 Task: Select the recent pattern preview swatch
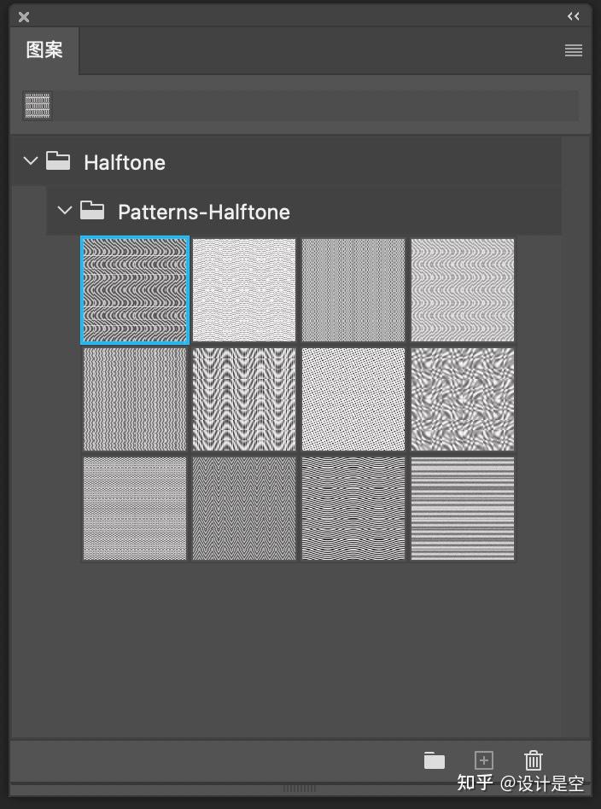pos(38,106)
